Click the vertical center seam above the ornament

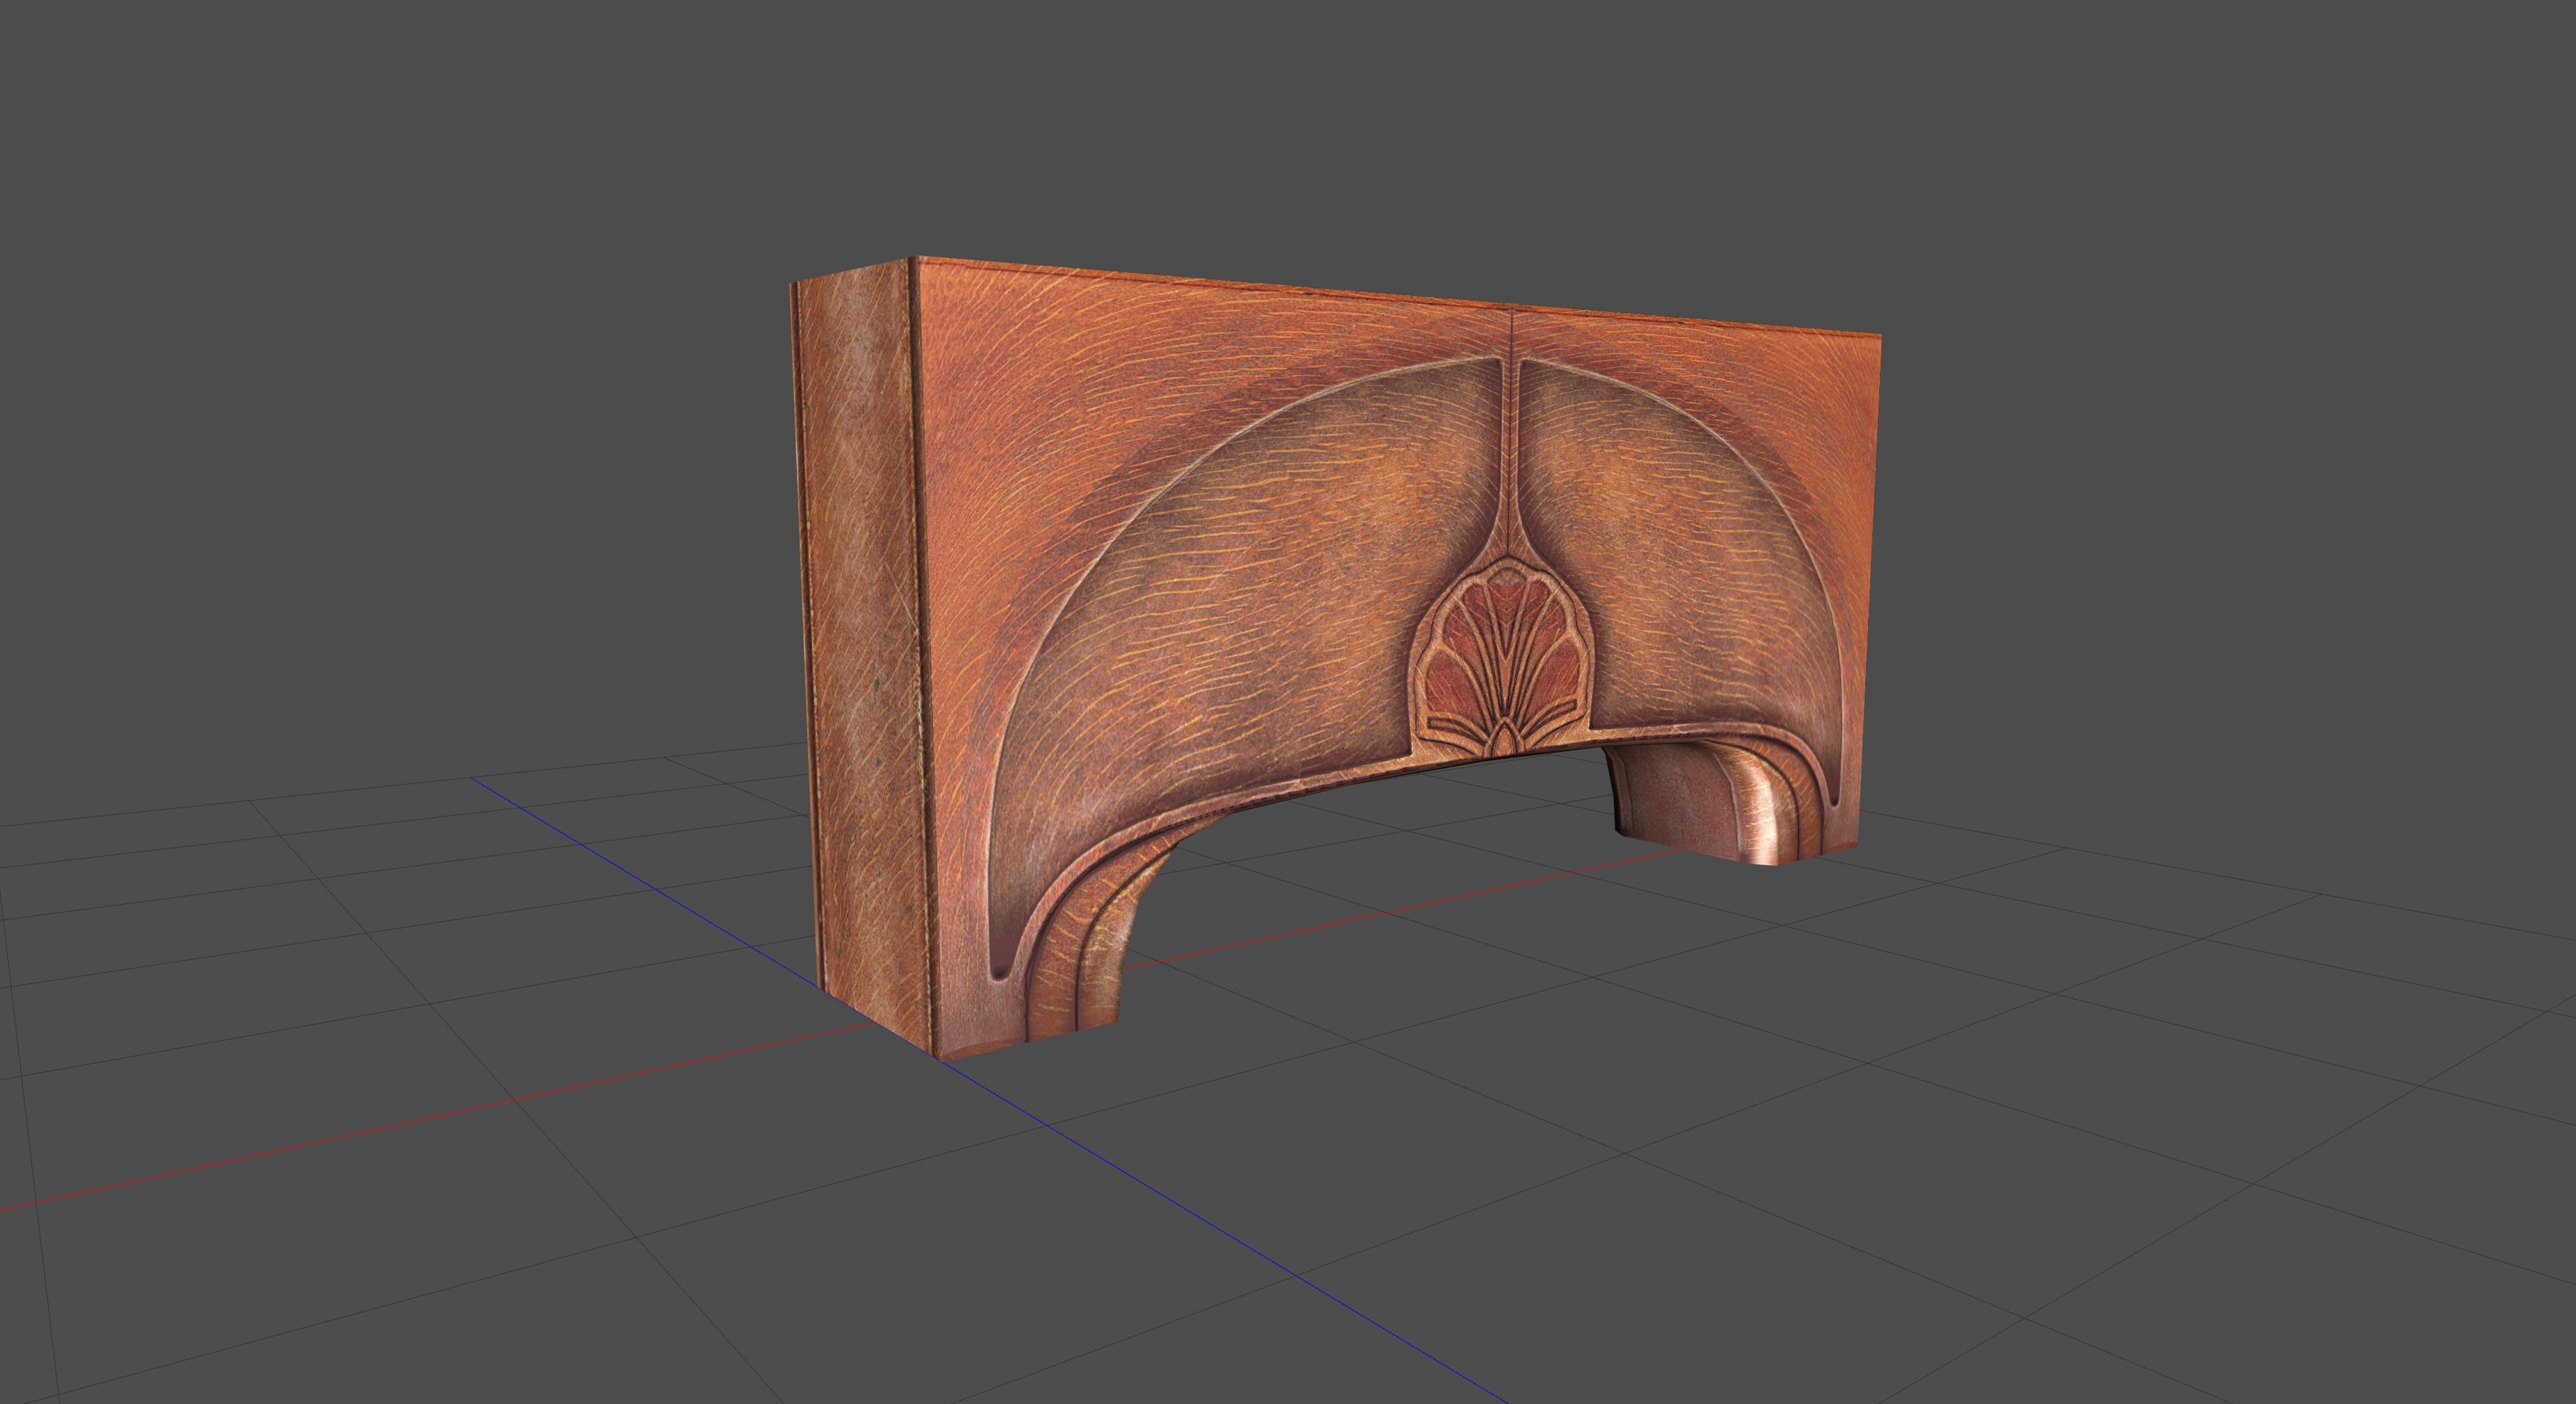[x=1510, y=440]
